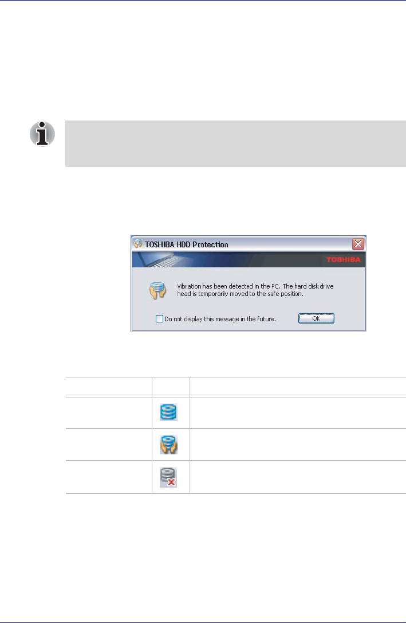
Task: Select the gray disk with red X icon
Action: [168, 477]
